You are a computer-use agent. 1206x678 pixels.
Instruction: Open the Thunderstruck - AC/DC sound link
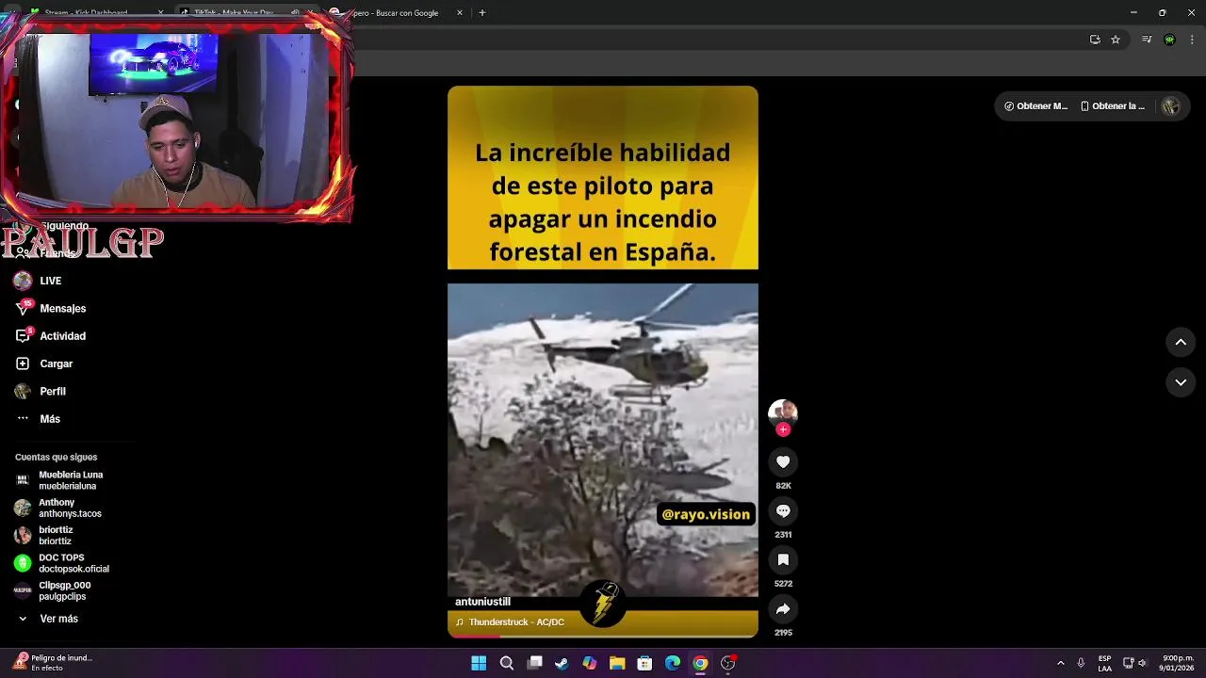click(510, 622)
